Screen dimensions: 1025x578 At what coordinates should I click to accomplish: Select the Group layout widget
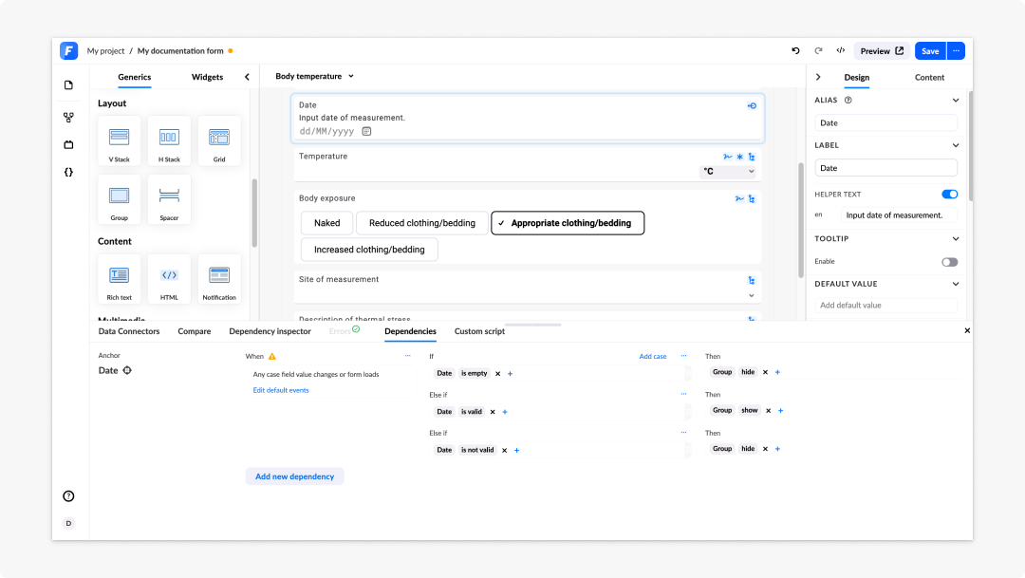click(x=119, y=199)
